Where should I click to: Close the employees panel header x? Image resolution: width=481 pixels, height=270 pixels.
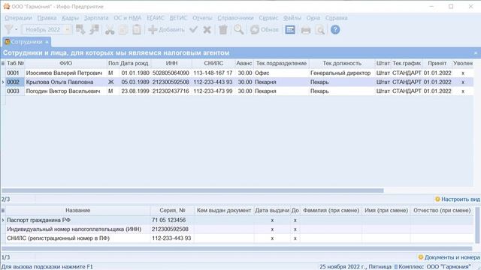pyautogui.click(x=476, y=53)
